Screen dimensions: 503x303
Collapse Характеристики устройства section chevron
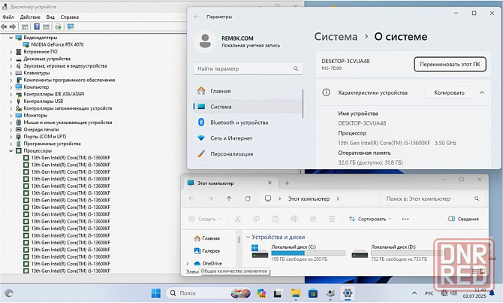click(482, 92)
